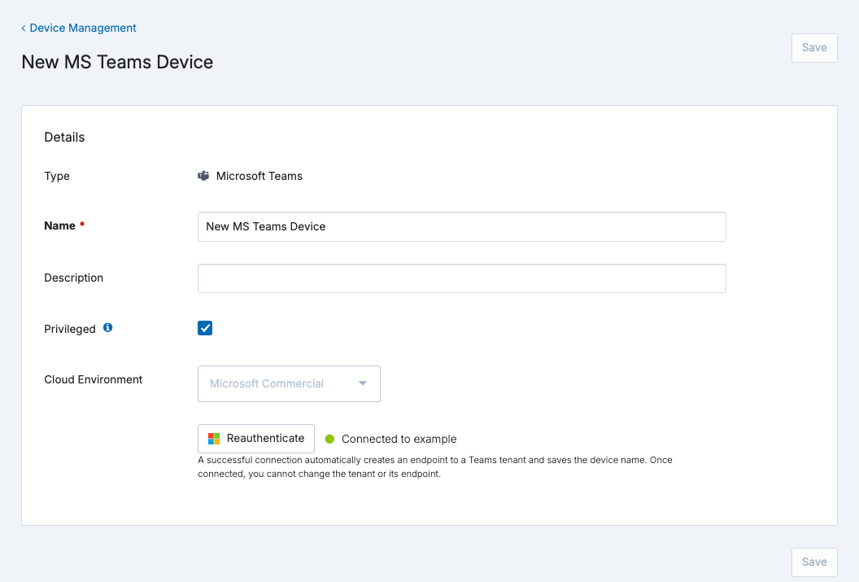The image size is (859, 582).
Task: Select the 'Connected to example' status text
Action: (x=399, y=439)
